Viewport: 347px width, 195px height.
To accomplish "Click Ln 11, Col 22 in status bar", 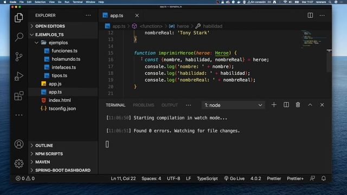I will (x=123, y=178).
